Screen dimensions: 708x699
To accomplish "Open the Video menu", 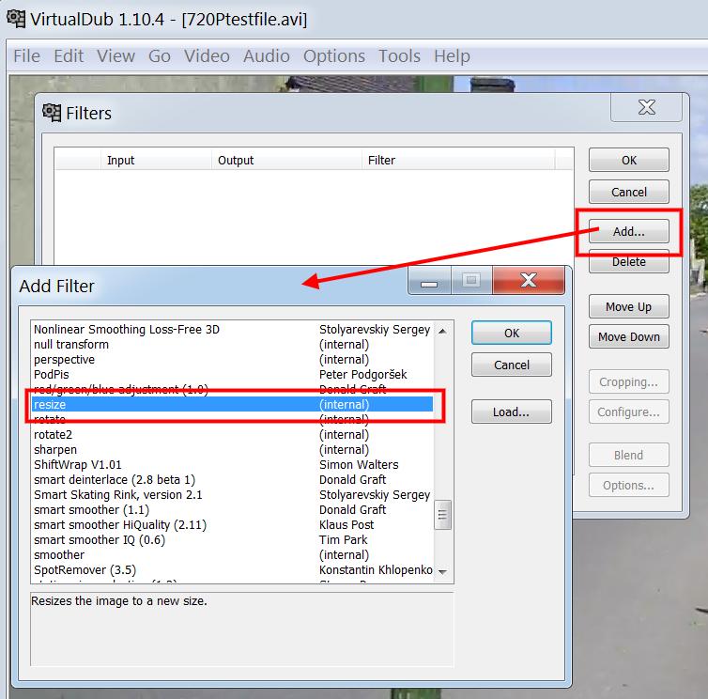I will pyautogui.click(x=207, y=56).
